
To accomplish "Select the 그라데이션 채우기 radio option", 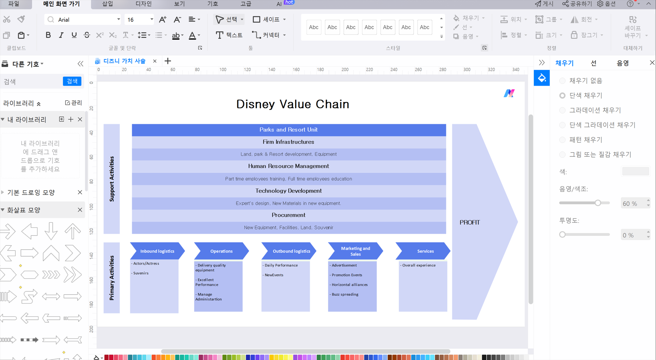I will coord(562,110).
